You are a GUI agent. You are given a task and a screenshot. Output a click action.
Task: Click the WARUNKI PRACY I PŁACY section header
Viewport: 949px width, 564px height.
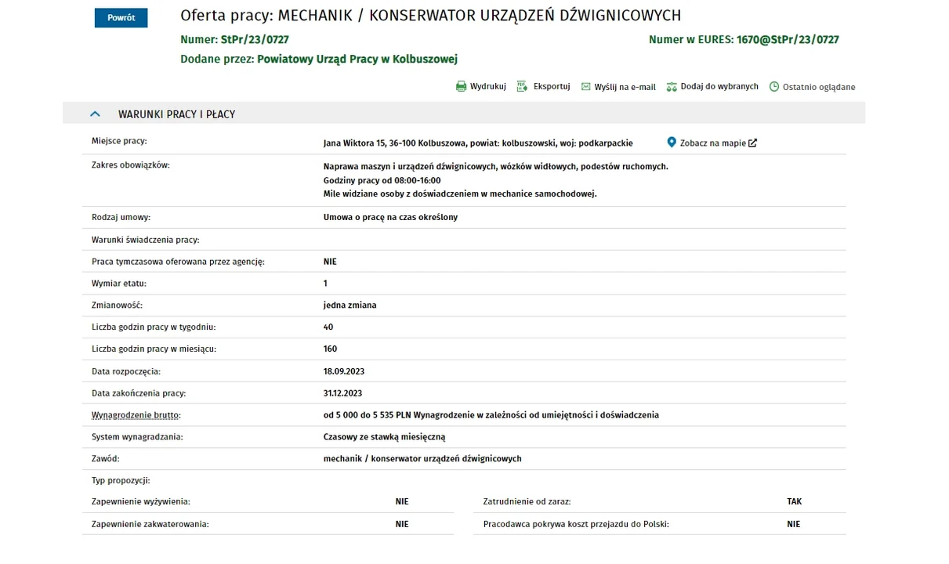point(464,114)
